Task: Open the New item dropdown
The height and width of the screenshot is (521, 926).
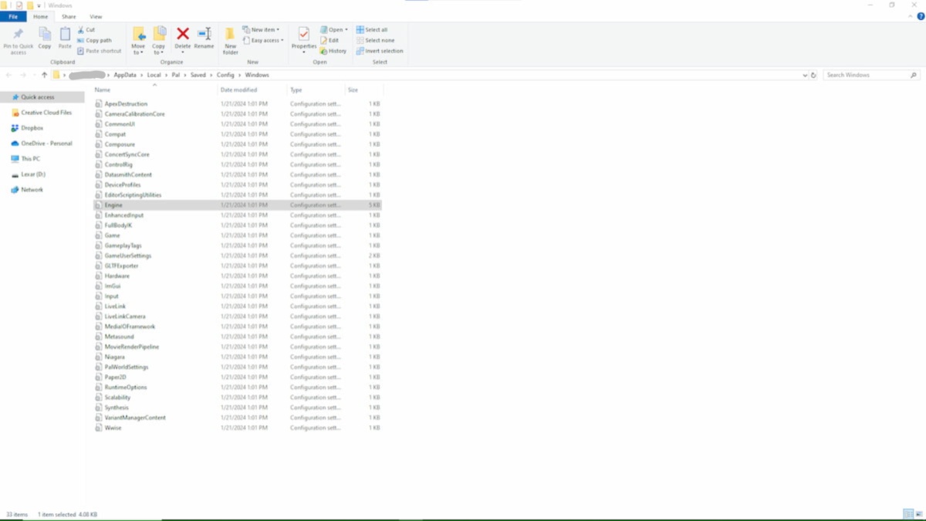Action: point(261,29)
